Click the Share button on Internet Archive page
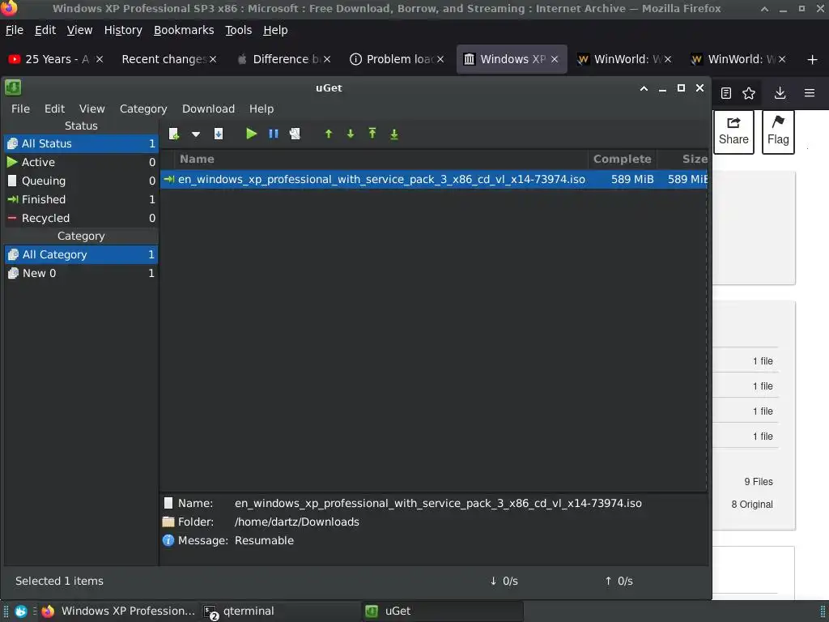This screenshot has width=829, height=622. coord(733,132)
